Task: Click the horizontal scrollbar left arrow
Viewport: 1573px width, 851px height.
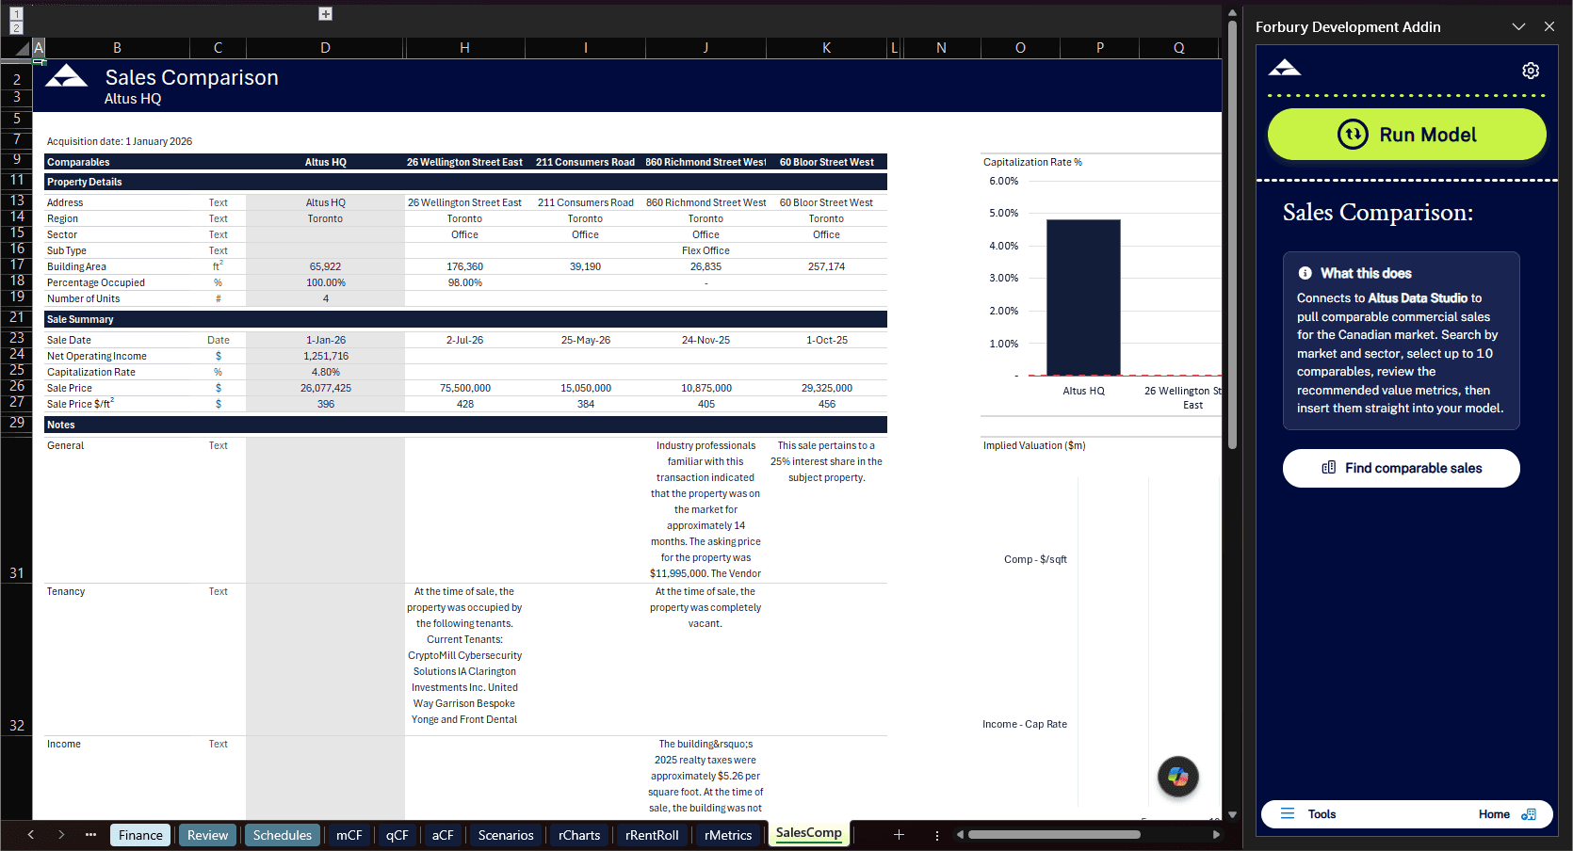Action: pos(960,835)
